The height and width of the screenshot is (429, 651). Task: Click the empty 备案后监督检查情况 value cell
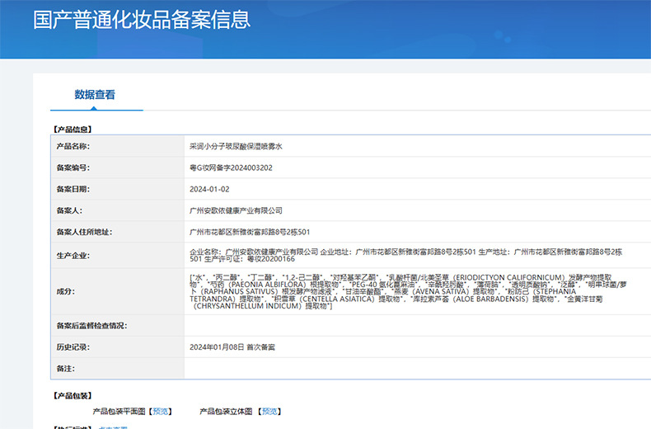[x=412, y=325]
